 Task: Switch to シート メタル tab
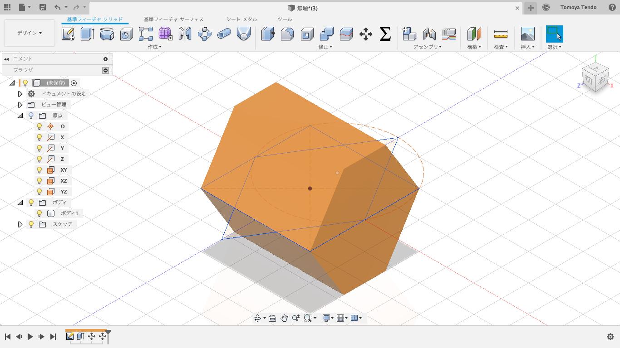[x=241, y=19]
